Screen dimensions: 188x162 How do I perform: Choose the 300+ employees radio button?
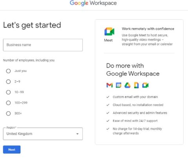[8, 114]
